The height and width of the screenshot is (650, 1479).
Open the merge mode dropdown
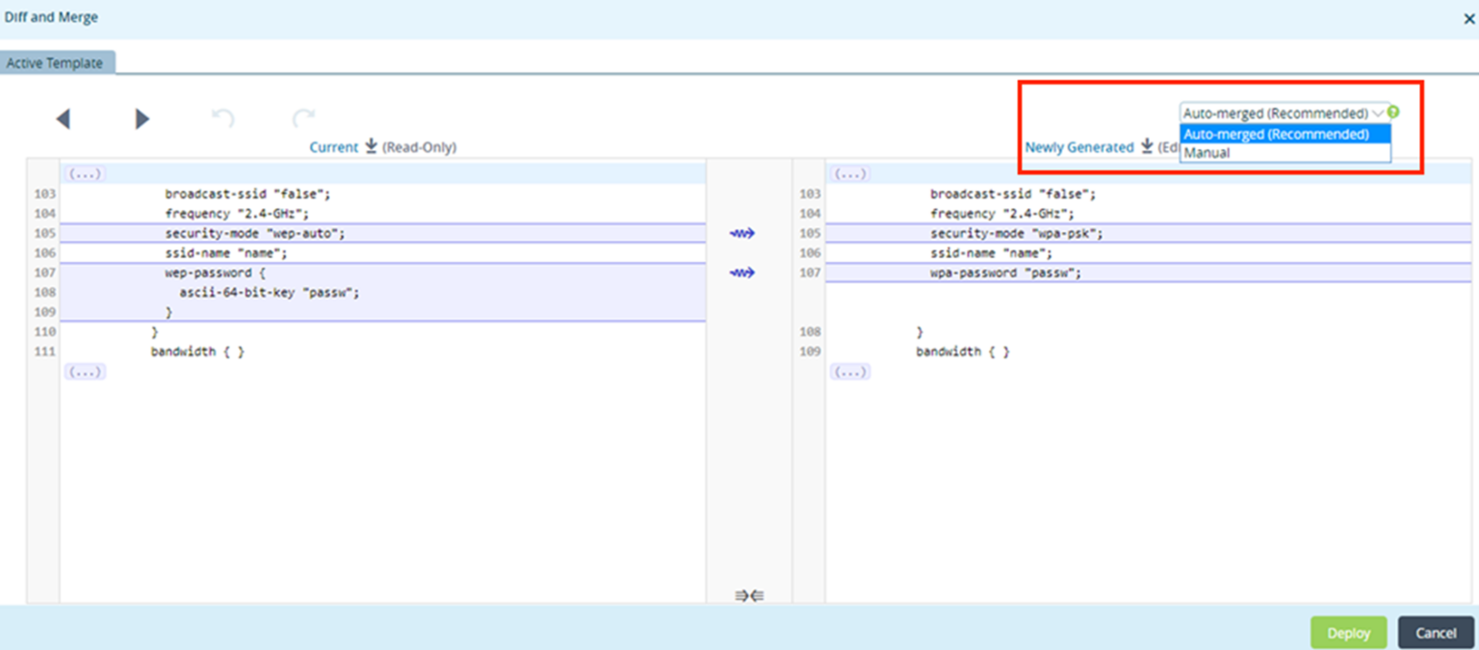click(x=1379, y=113)
